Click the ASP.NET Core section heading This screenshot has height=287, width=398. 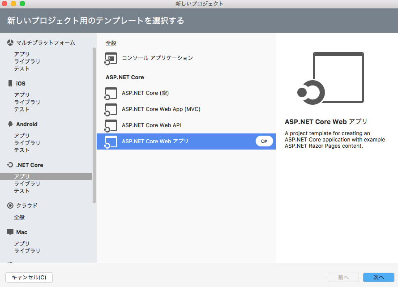[124, 77]
